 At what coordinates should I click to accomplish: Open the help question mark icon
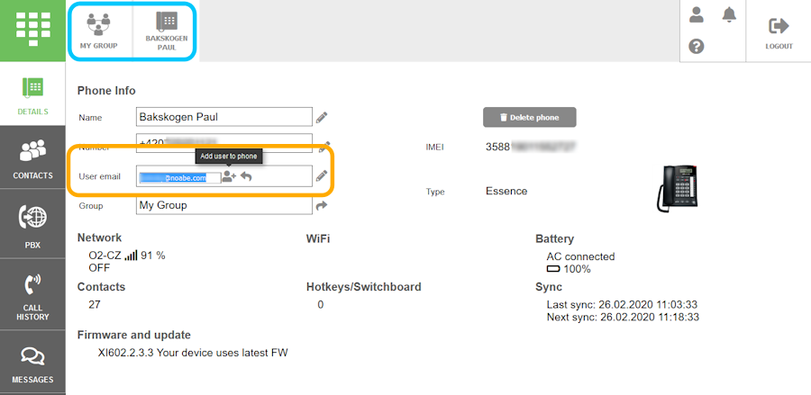pyautogui.click(x=697, y=46)
